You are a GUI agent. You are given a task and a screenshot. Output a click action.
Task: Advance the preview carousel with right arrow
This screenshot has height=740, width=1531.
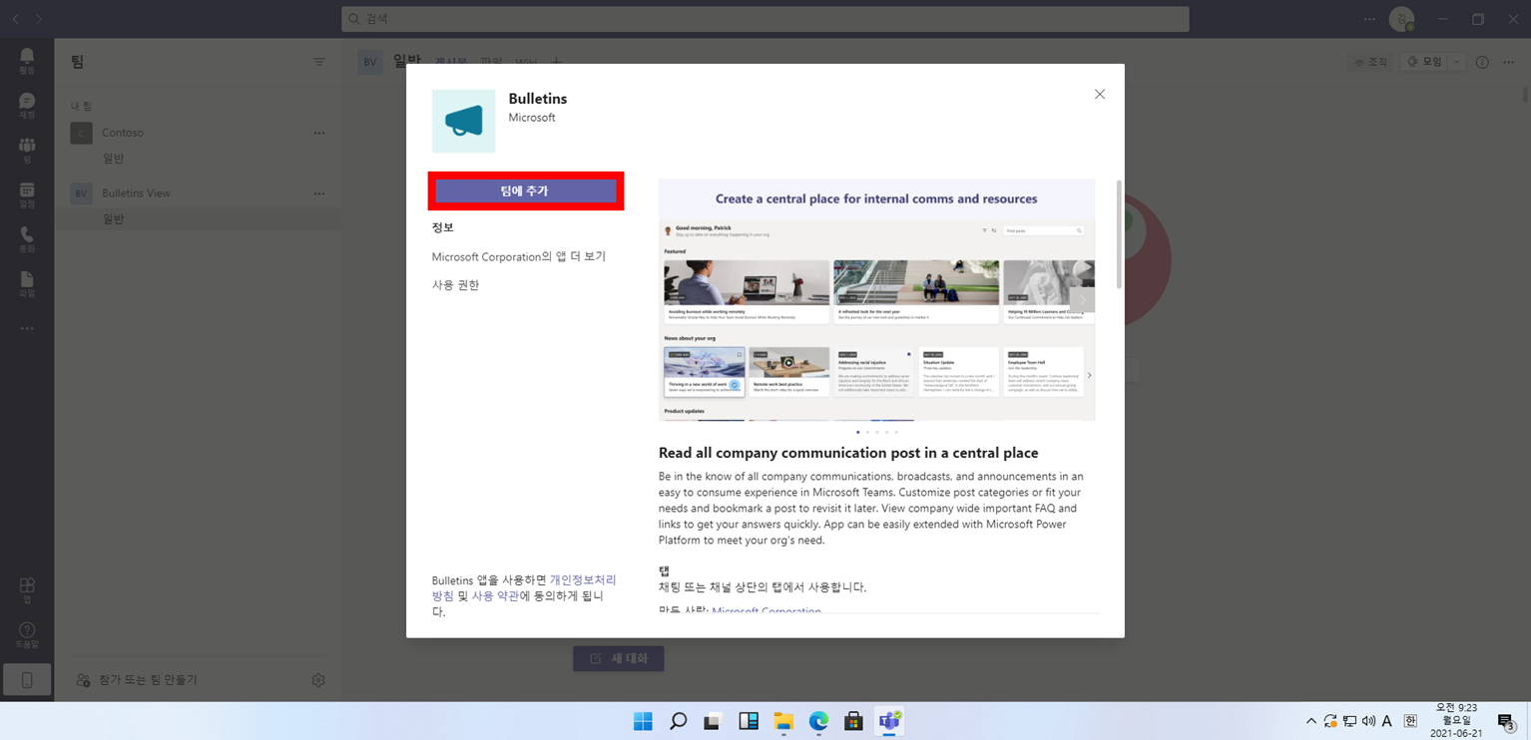pyautogui.click(x=1081, y=300)
